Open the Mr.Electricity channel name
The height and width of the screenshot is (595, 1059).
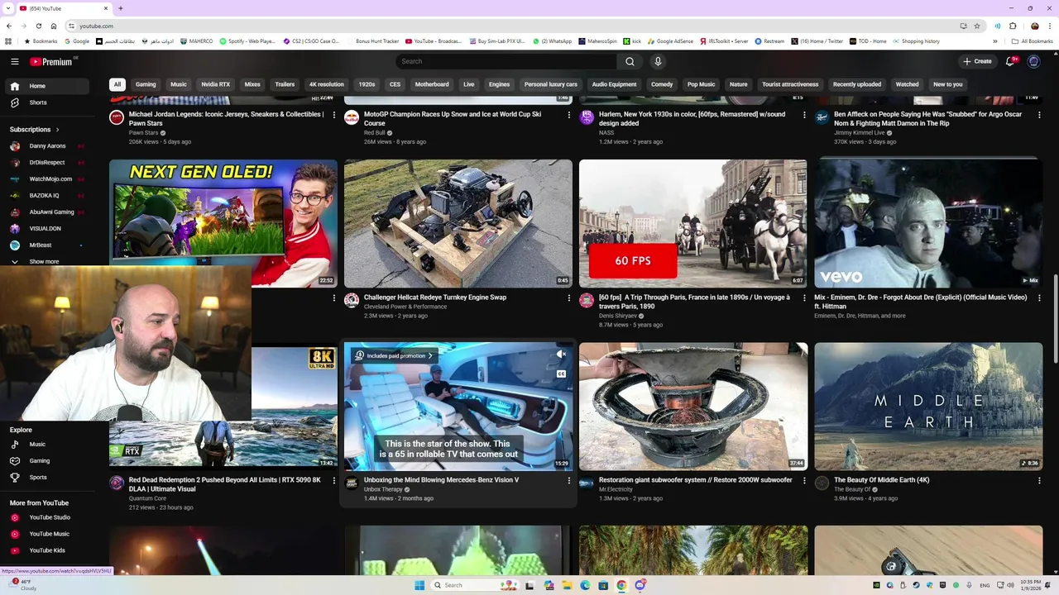(x=616, y=489)
